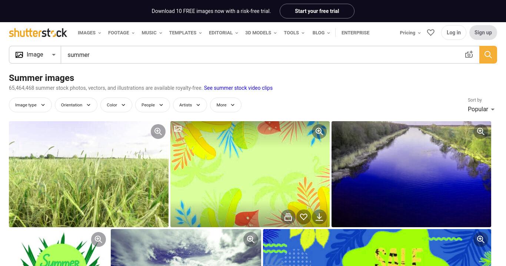Image resolution: width=506 pixels, height=266 pixels.
Task: Open the 3D MODELS menu
Action: point(261,33)
